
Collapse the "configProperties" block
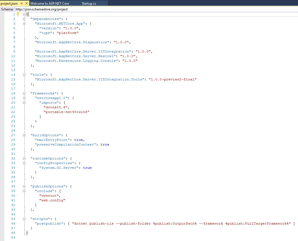coord(24,163)
